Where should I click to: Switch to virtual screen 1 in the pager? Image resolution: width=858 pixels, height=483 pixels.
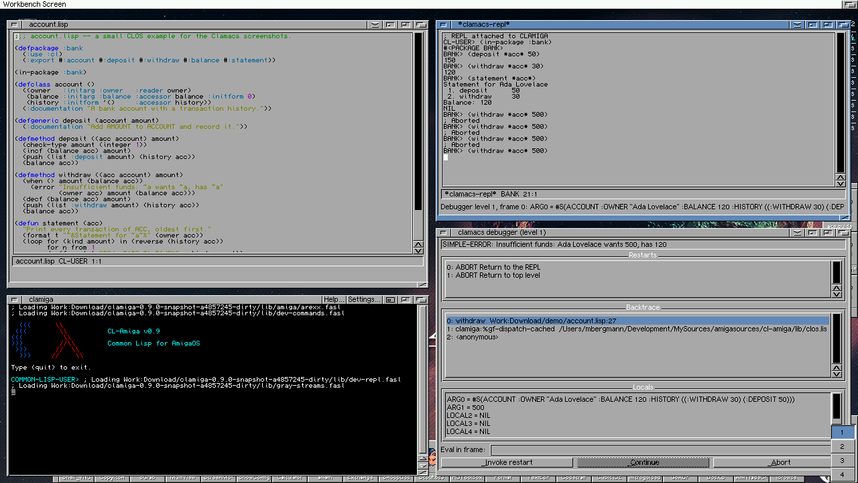tap(843, 432)
